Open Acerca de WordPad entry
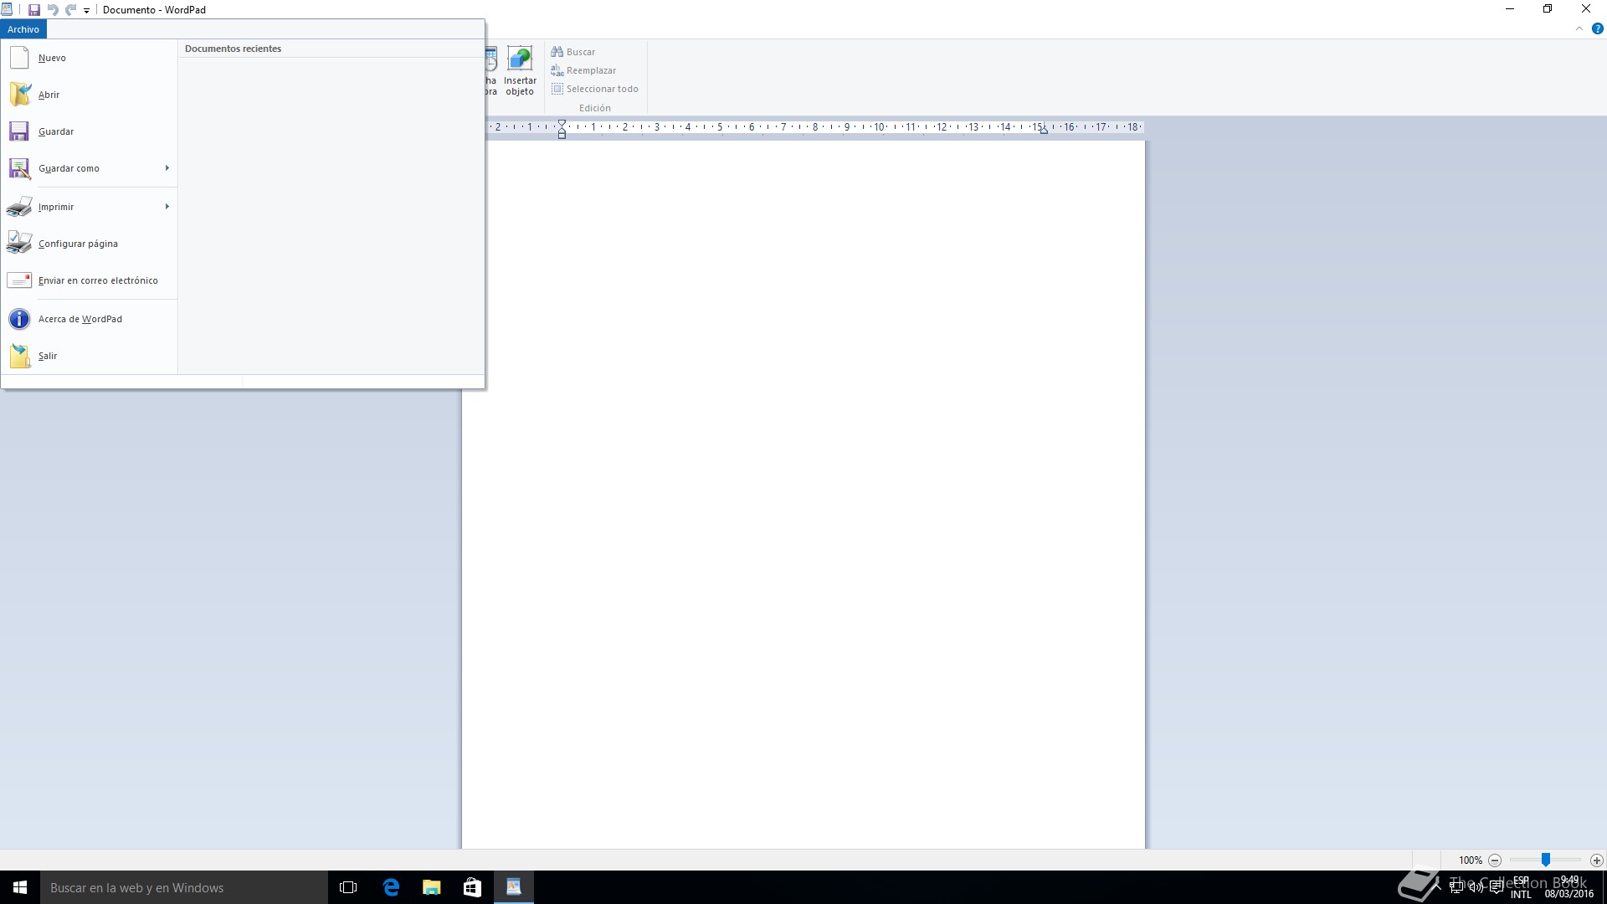This screenshot has width=1607, height=904. coord(89,319)
